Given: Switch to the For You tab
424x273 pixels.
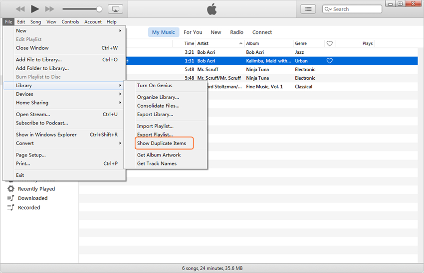Looking at the screenshot, I should click(193, 32).
